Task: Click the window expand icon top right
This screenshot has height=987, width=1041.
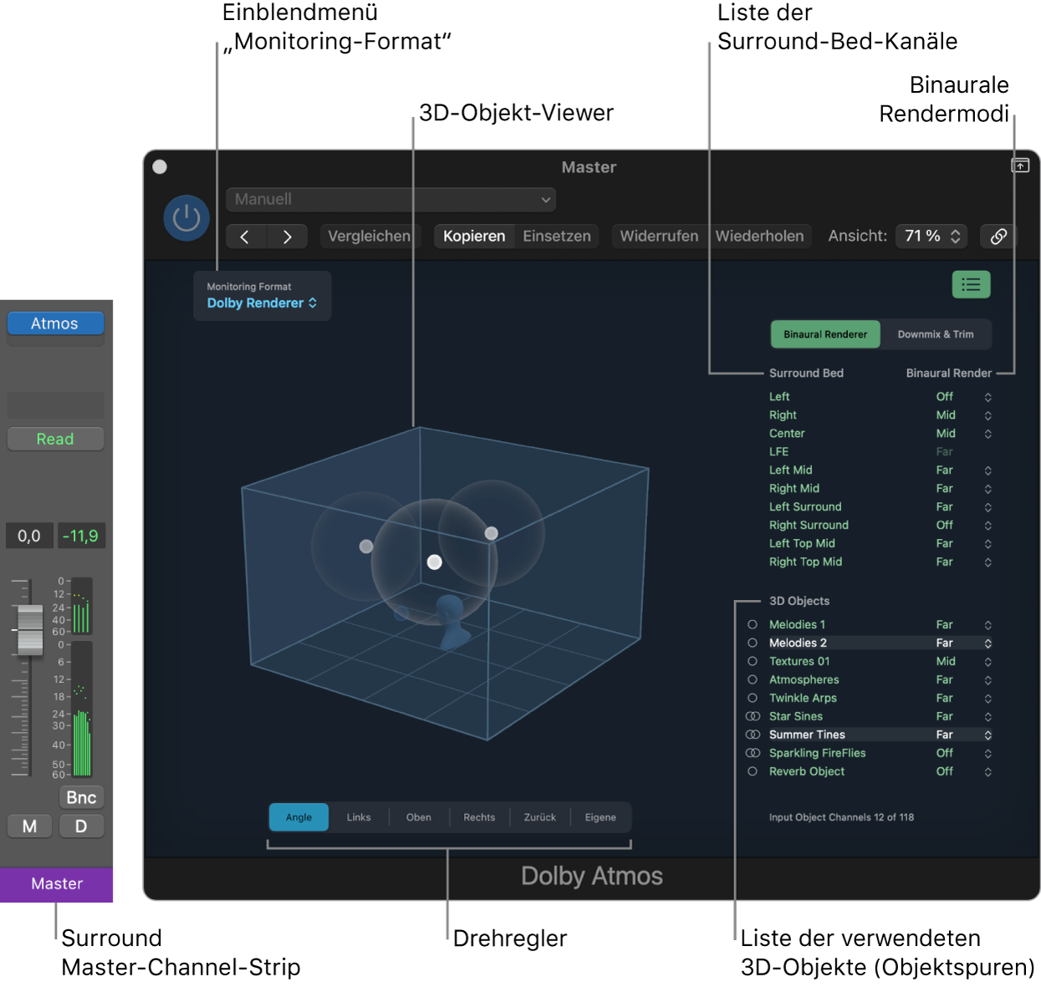Action: [1020, 165]
